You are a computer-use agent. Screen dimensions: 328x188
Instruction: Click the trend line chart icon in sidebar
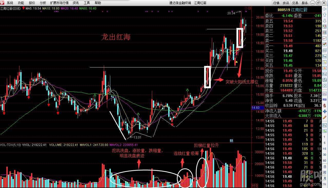(x=325, y=38)
